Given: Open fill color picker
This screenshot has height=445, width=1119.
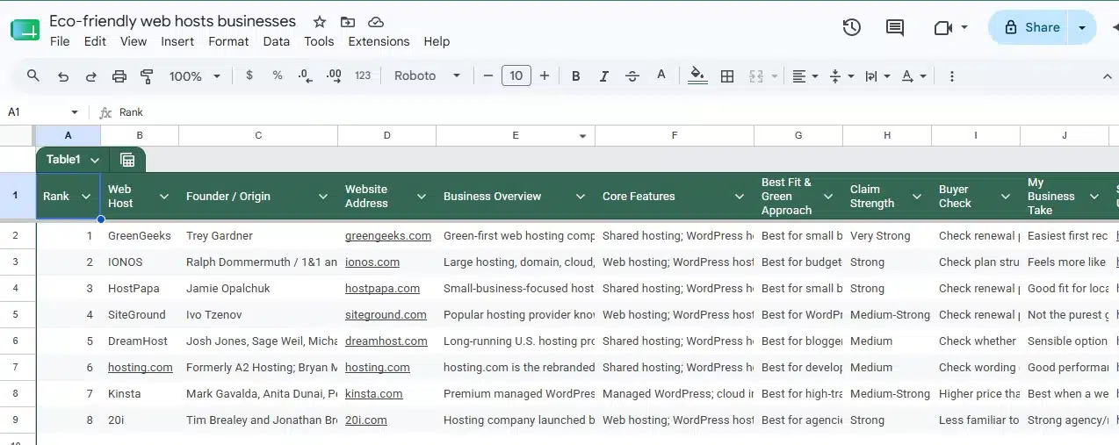Looking at the screenshot, I should [697, 76].
